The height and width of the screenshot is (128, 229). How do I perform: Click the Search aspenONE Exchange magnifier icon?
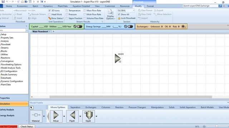tap(220, 6)
